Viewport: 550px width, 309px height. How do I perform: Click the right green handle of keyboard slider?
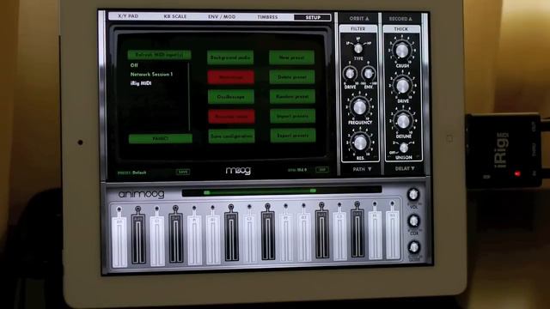click(x=313, y=191)
